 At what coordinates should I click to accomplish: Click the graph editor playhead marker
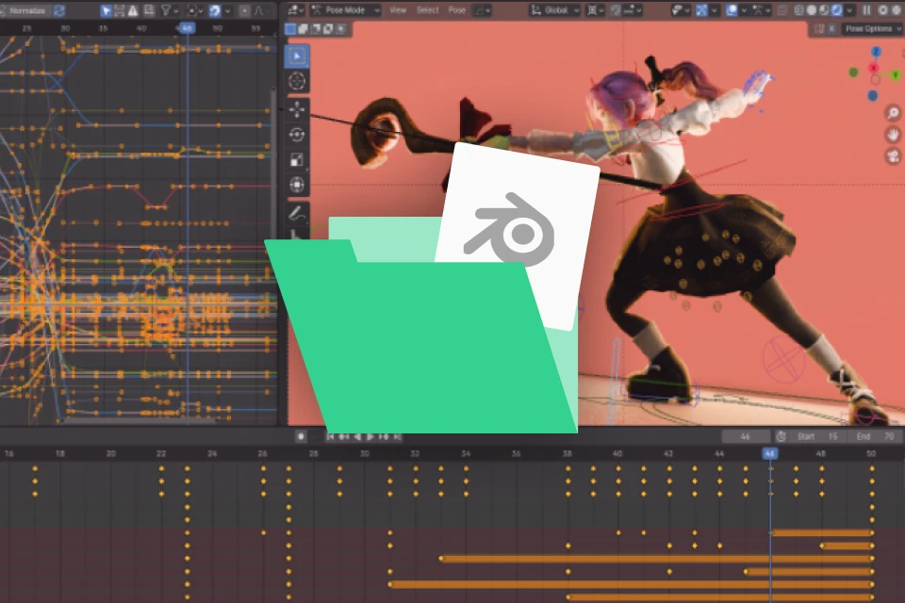[187, 27]
